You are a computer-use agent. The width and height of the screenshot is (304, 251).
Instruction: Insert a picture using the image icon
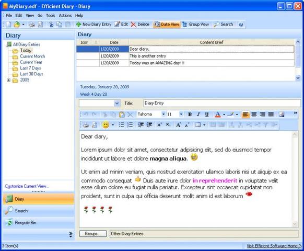point(282,115)
